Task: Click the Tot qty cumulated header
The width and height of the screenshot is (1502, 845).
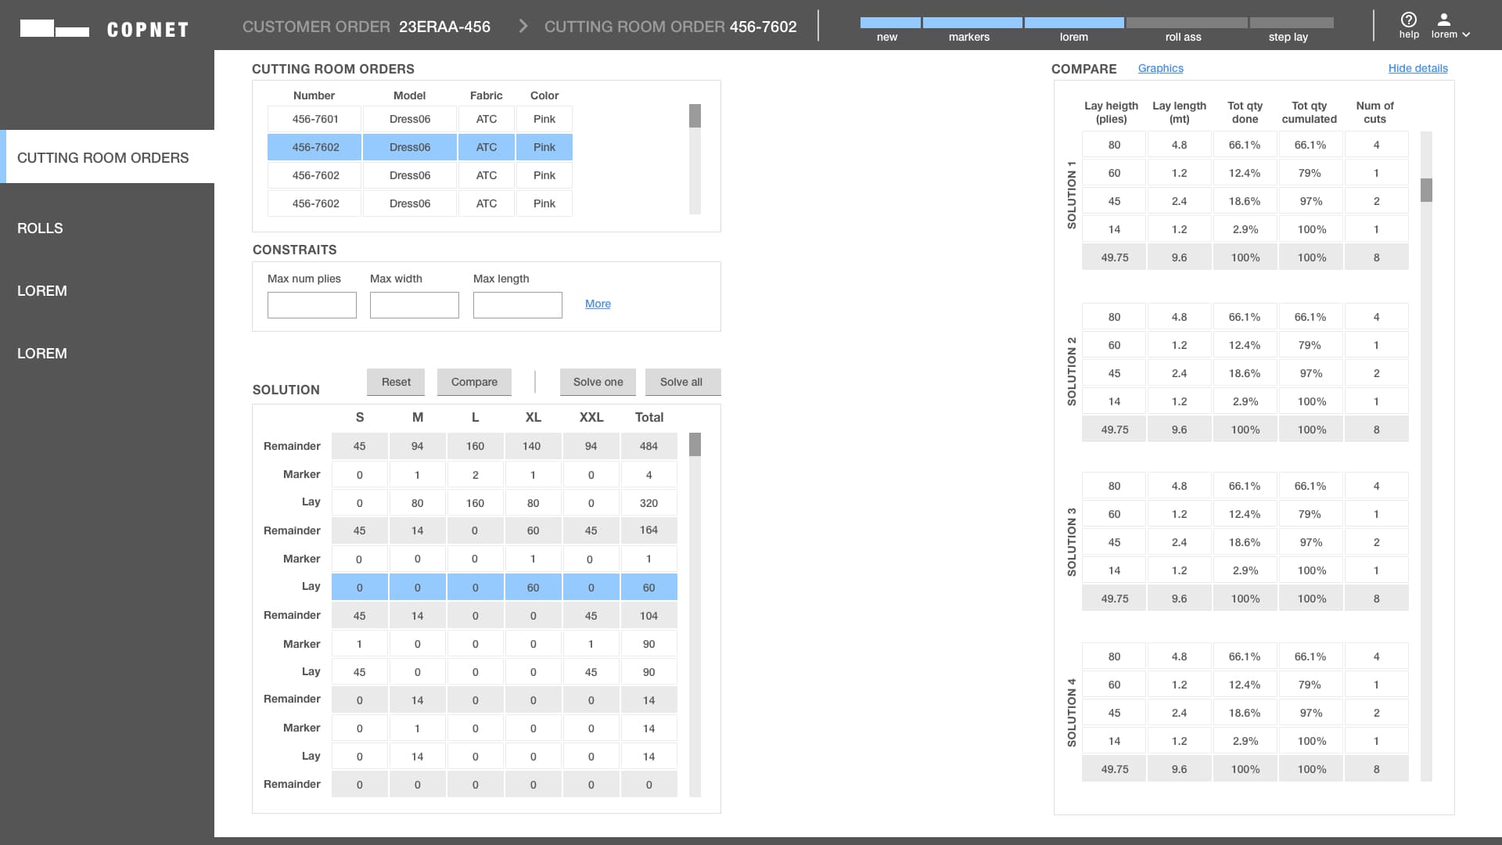Action: tap(1309, 112)
